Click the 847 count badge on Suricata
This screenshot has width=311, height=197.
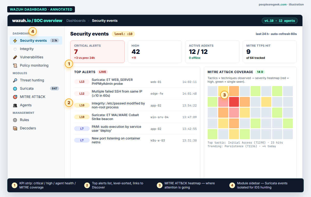(x=54, y=88)
